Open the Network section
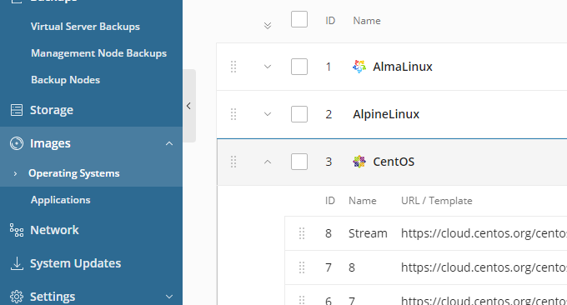The width and height of the screenshot is (567, 305). 54,230
